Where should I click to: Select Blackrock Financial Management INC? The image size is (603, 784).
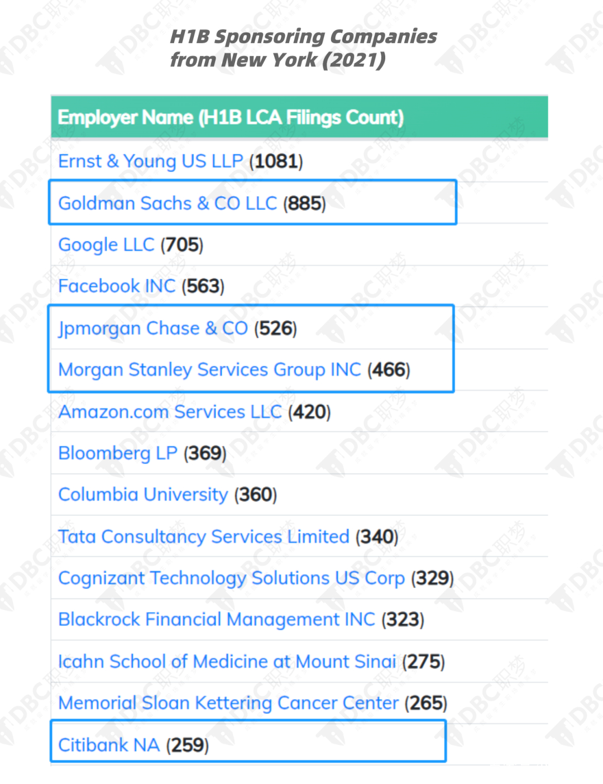[217, 620]
